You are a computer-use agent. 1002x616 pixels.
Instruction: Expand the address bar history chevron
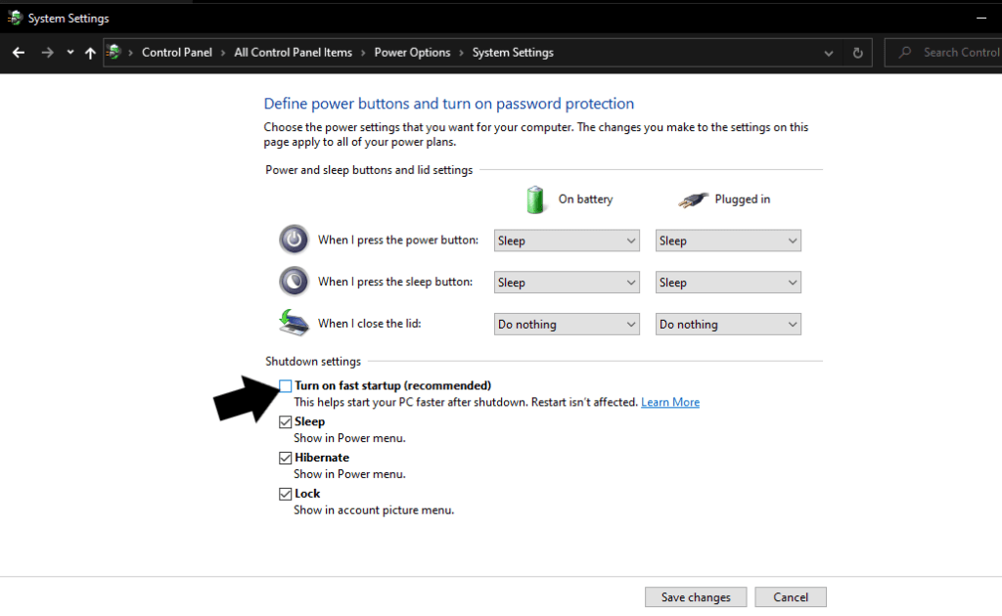(x=828, y=52)
